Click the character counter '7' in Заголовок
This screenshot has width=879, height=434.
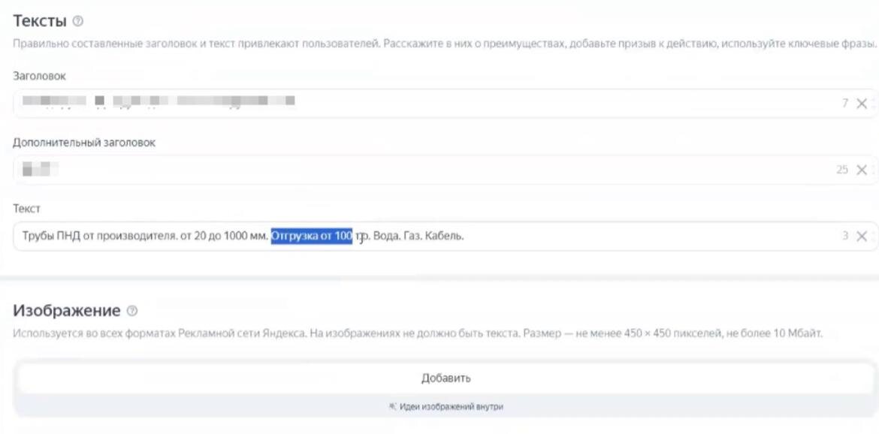(x=844, y=103)
